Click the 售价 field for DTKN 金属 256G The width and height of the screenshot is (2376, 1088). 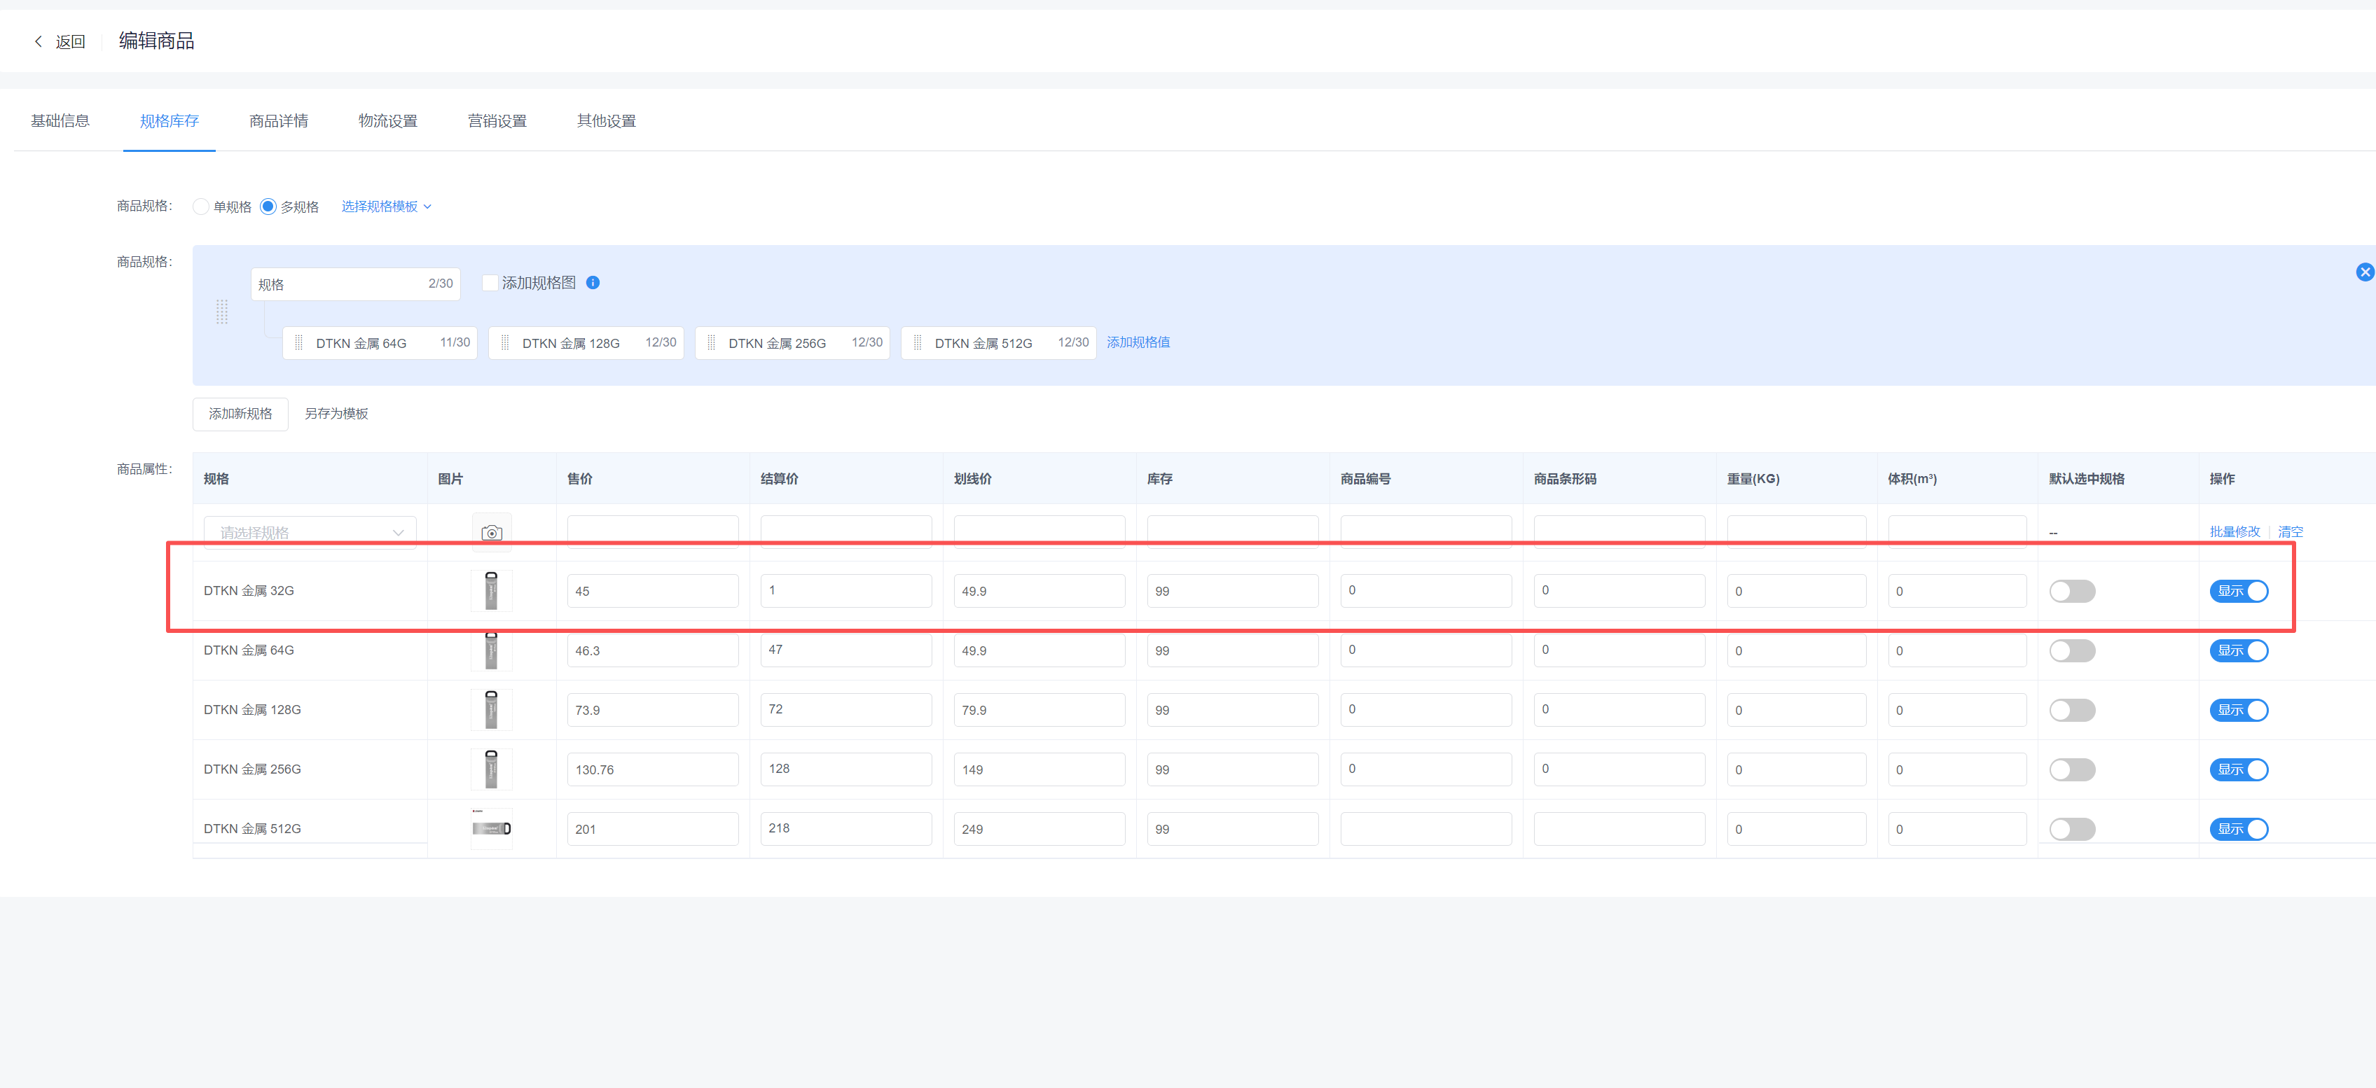[652, 770]
